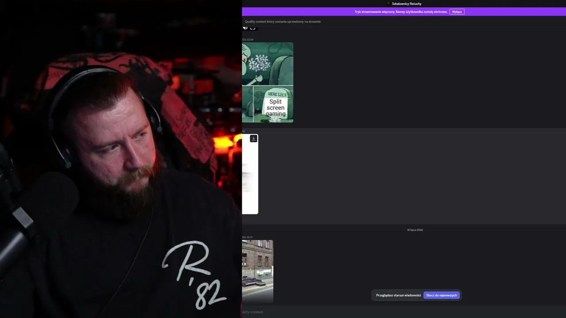Screen dimensions: 566x318
Task: Click the fullscreen icon above the meme image
Action: (x=253, y=28)
